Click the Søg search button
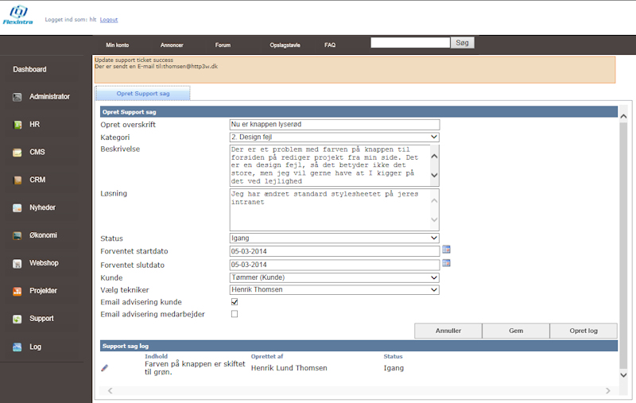 (463, 43)
